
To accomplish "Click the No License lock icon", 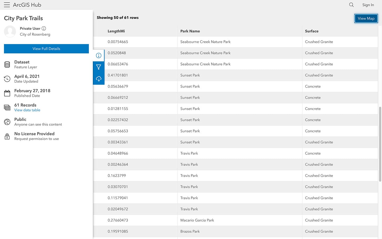I will [7, 136].
